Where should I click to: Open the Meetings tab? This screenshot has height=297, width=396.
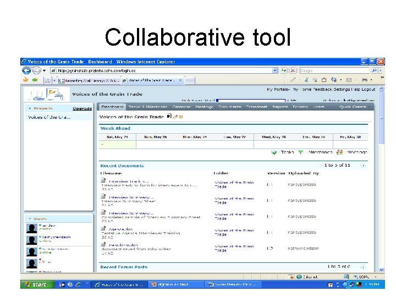(204, 107)
